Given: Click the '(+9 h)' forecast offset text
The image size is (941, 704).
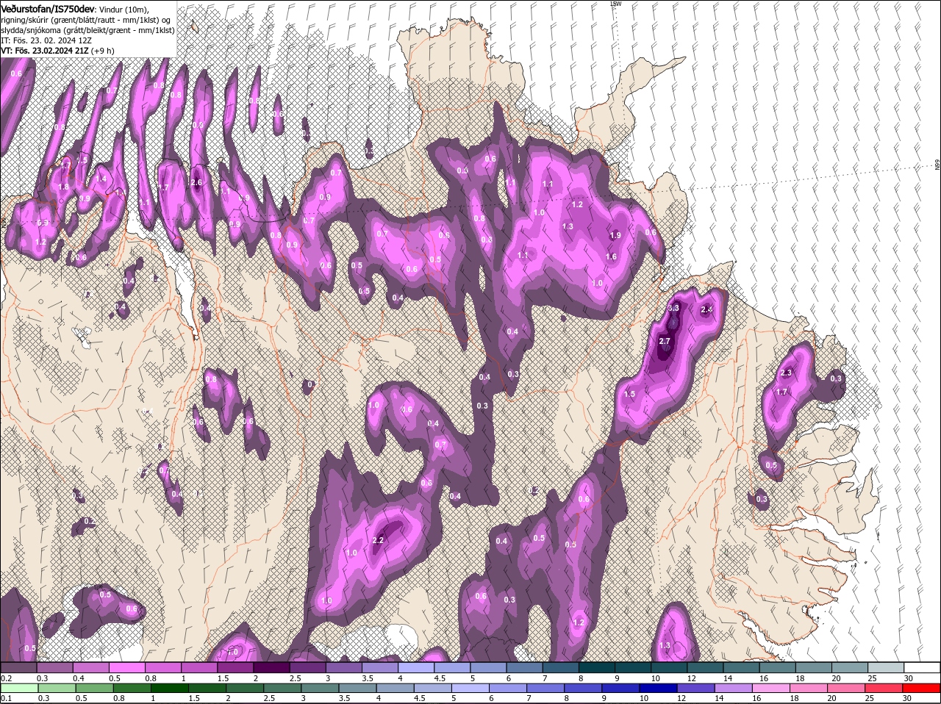Looking at the screenshot, I should (x=102, y=51).
